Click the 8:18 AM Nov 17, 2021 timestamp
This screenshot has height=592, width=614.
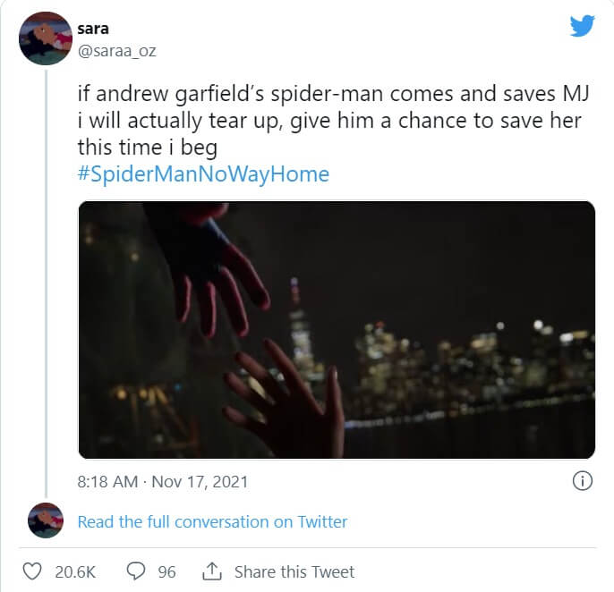163,482
